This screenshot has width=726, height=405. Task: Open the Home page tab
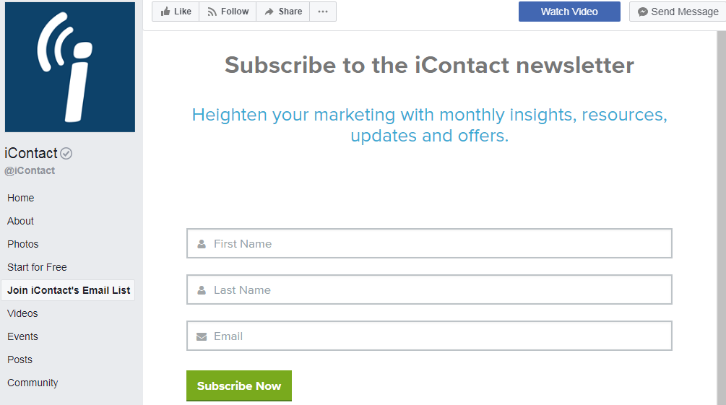[x=21, y=198]
